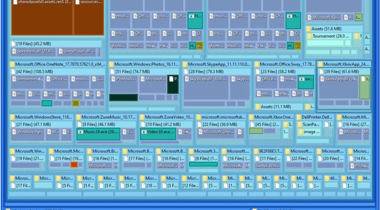Select the Assets (51.6 MB) folder icon
Viewport: 380px width, 210px height.
[x=309, y=29]
